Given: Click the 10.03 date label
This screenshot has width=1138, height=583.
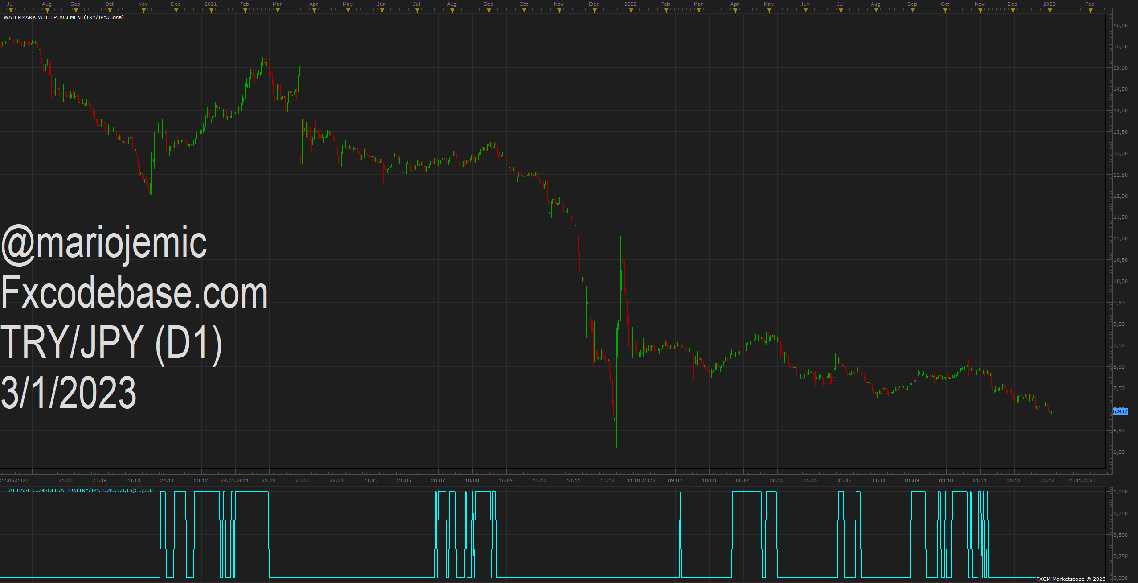Looking at the screenshot, I should pos(709,480).
